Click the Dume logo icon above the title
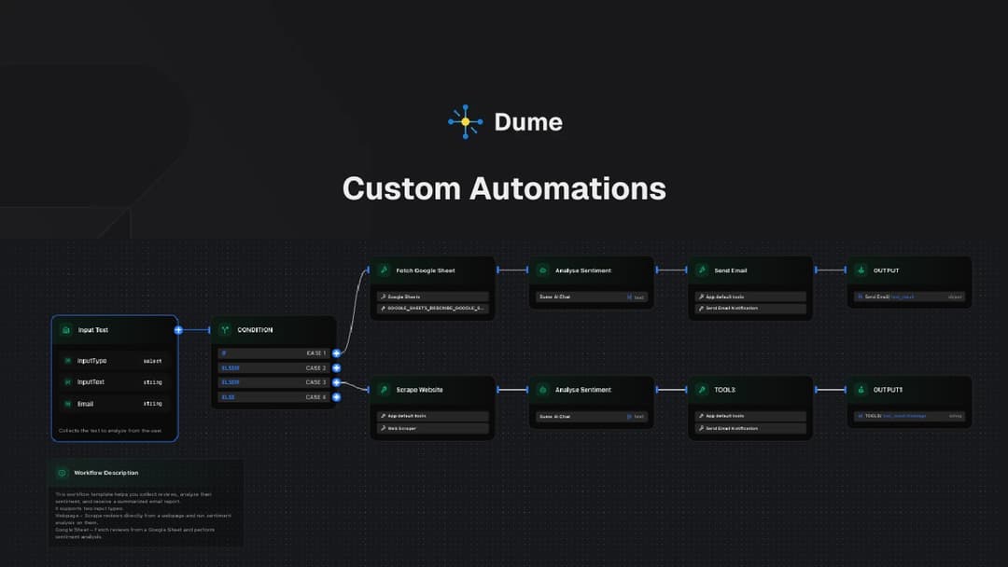The image size is (1008, 567). point(464,120)
